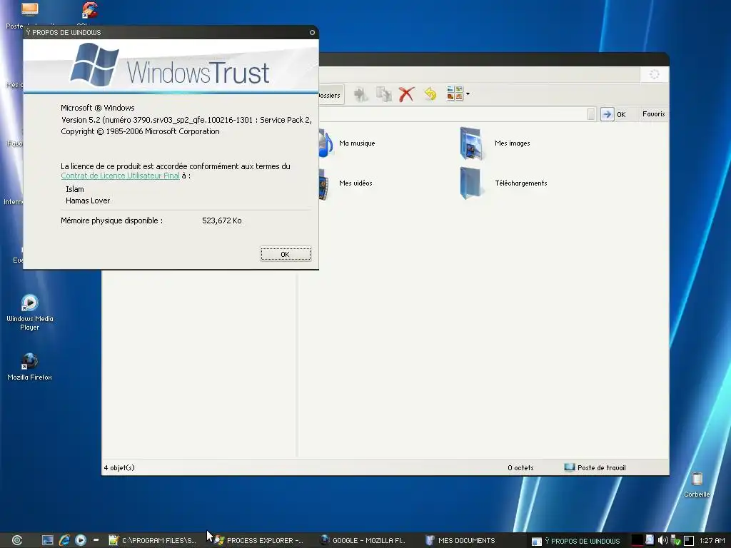Open the address bar dropdown button
The image size is (731, 548).
[591, 114]
